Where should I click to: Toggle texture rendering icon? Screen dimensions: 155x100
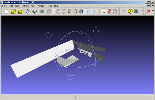pyautogui.click(x=98, y=11)
